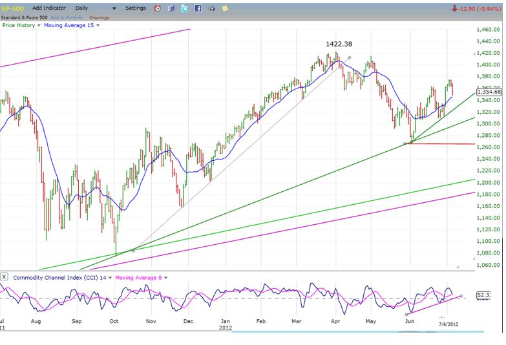Viewport: 506px width, 345px height.
Task: Open the Add Indicator menu
Action: pos(49,8)
